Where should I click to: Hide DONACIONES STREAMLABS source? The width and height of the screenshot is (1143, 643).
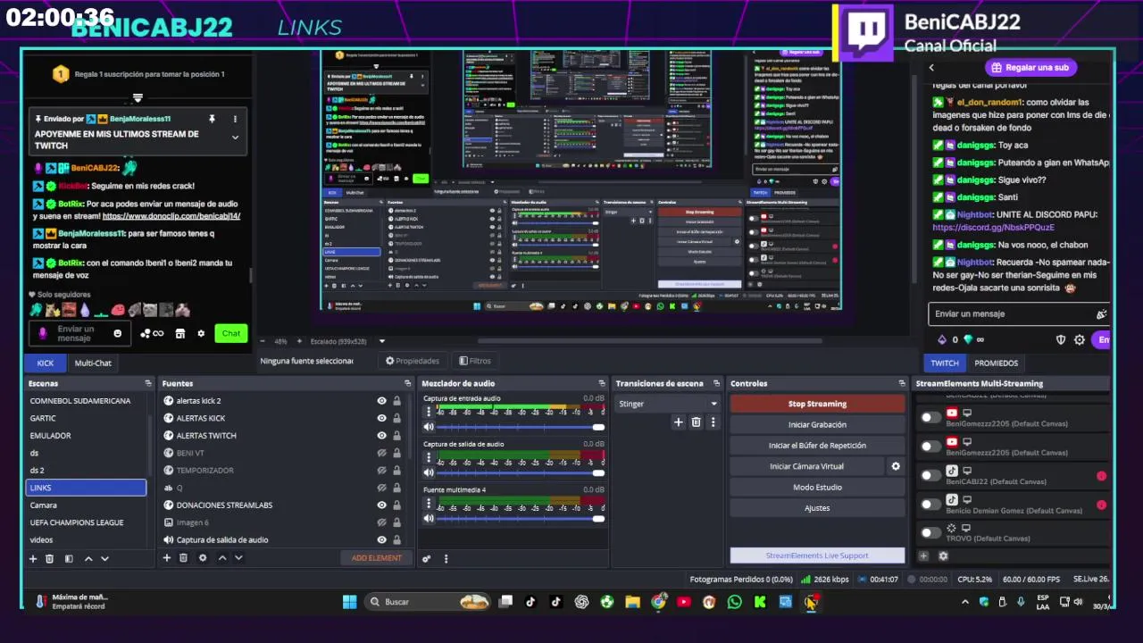tap(381, 505)
